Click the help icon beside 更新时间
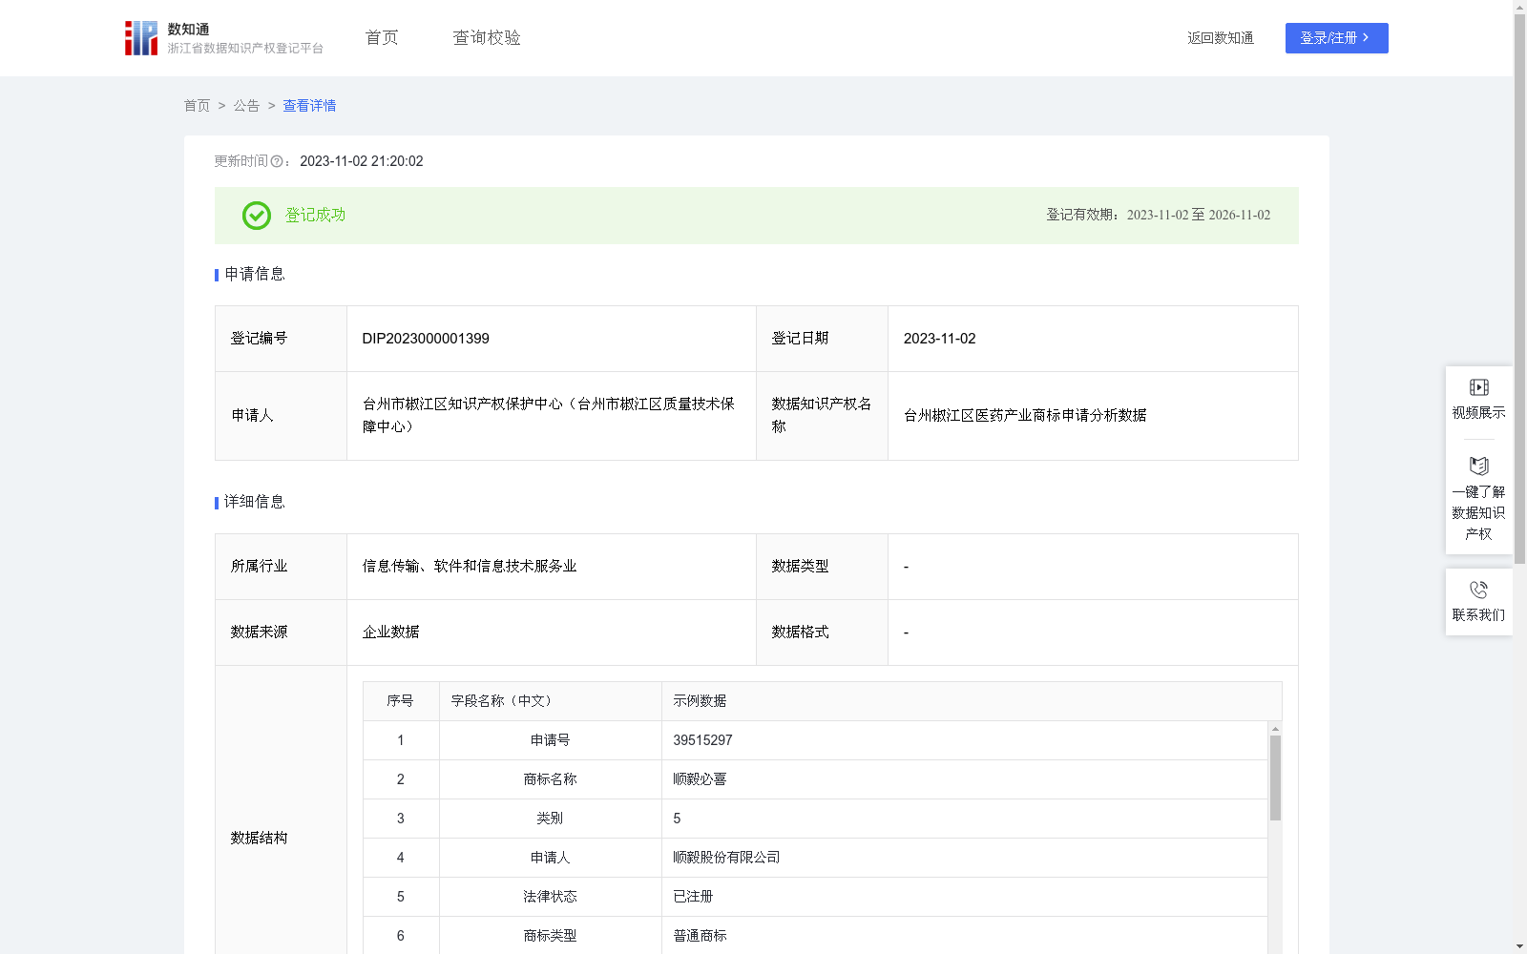Viewport: 1527px width, 954px height. (277, 162)
